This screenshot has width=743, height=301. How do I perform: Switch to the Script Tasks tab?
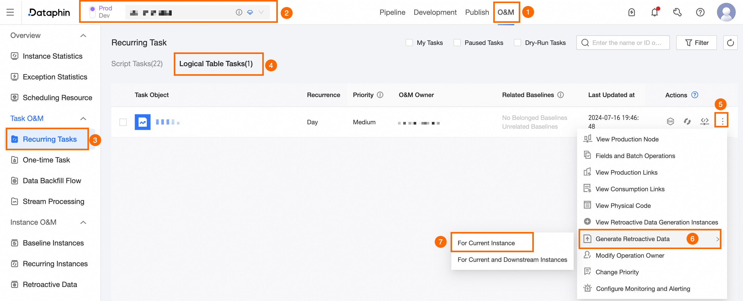pos(137,64)
